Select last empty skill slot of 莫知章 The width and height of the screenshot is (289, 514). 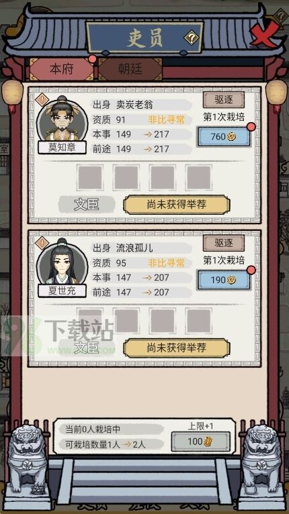[199, 178]
